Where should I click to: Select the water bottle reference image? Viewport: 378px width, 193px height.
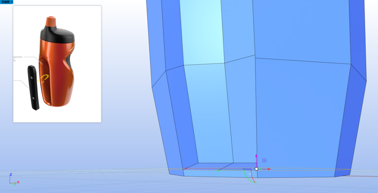click(57, 64)
